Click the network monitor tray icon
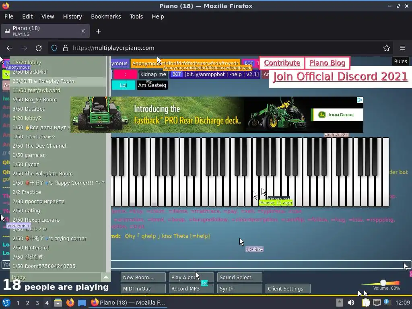 coord(377,303)
